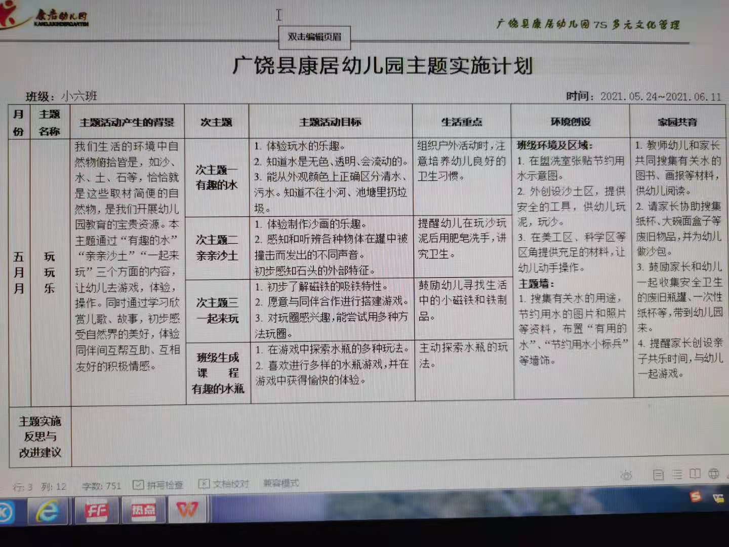Open the red 热点 taskbar app
Screen dimensions: 729x547
click(x=143, y=511)
